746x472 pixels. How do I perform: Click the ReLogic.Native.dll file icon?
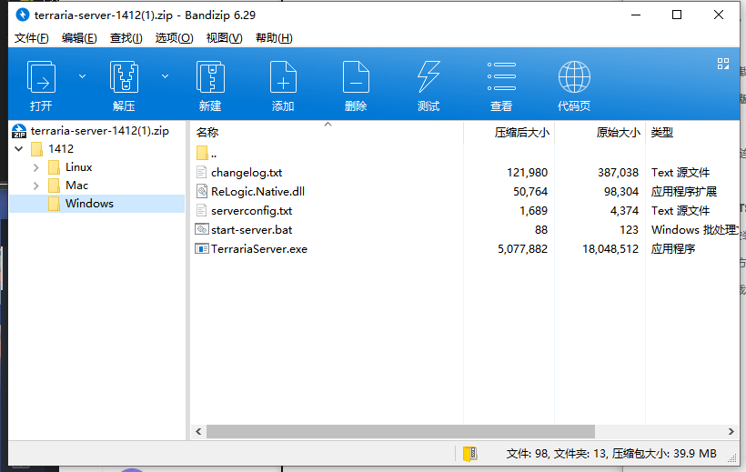(x=202, y=191)
